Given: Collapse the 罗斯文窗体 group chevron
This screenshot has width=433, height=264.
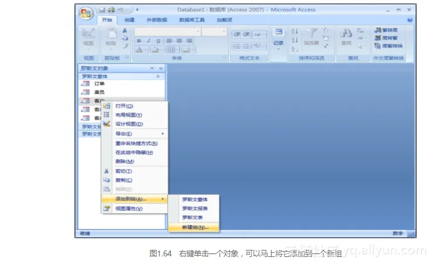Looking at the screenshot, I should (158, 76).
